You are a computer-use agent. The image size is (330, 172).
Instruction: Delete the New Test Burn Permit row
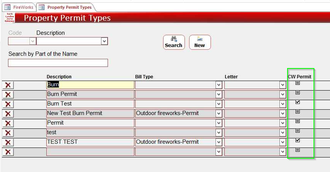point(8,114)
